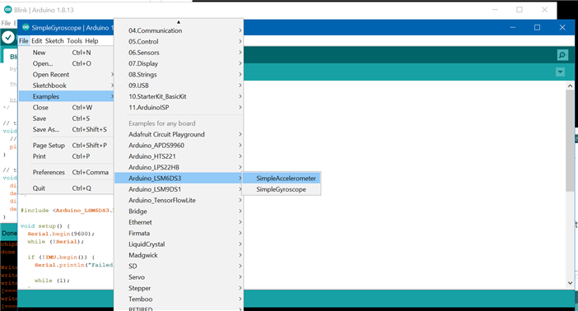The image size is (578, 311).
Task: Expand Arduino_HTS221 examples
Action: pos(179,156)
